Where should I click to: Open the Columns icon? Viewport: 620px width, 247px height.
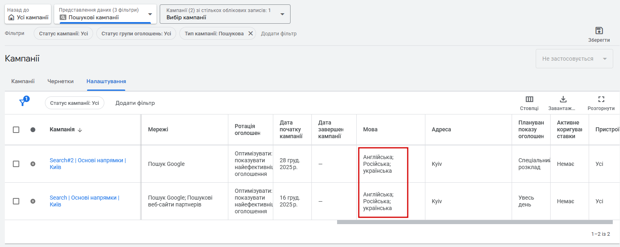529,99
